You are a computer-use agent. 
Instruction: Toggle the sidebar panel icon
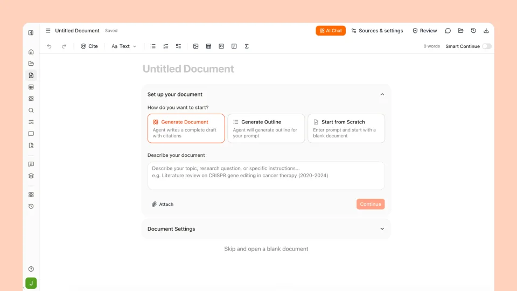click(x=31, y=33)
